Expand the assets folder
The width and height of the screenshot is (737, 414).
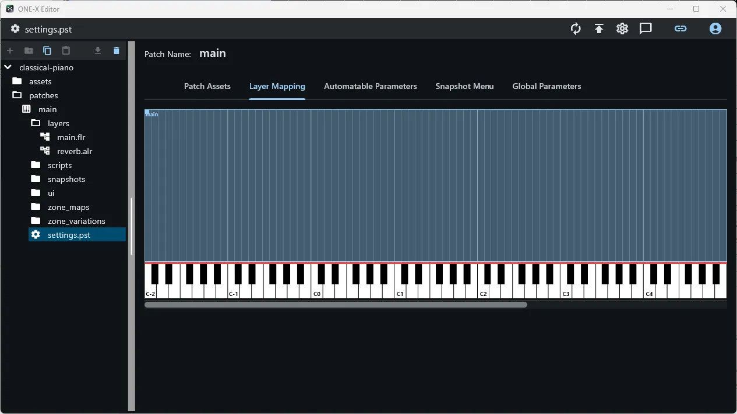[17, 81]
